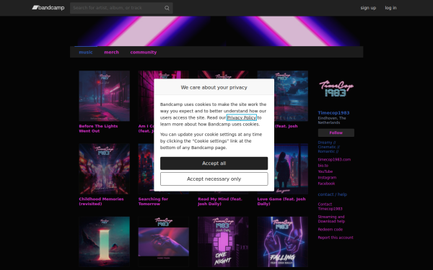Image resolution: width=433 pixels, height=270 pixels.
Task: Open the Falling album cover
Action: [282, 242]
